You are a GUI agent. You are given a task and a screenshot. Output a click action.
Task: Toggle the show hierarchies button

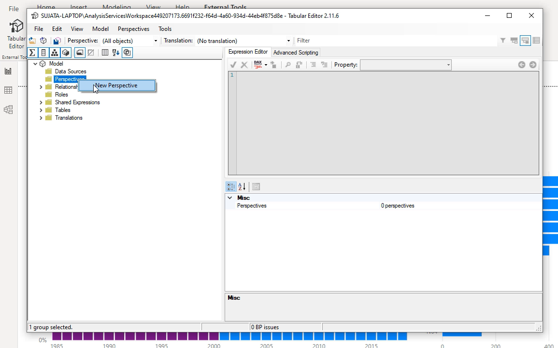tap(55, 53)
